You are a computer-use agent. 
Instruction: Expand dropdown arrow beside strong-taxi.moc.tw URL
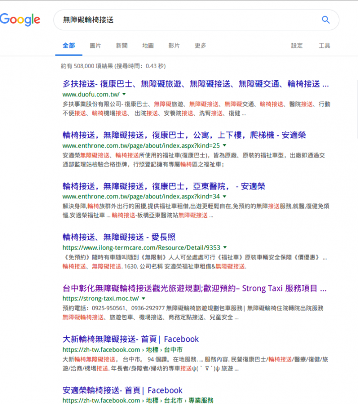[144, 298]
